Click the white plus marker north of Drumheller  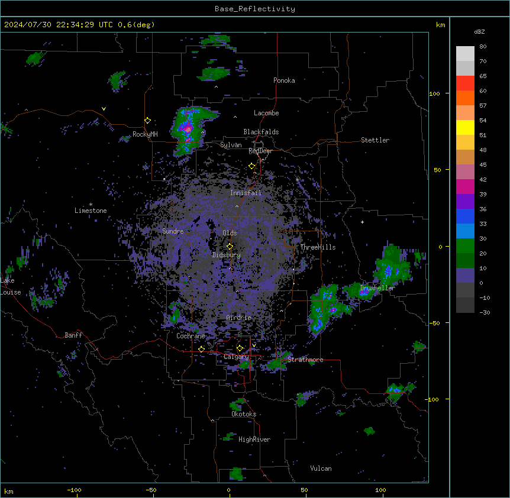[362, 222]
